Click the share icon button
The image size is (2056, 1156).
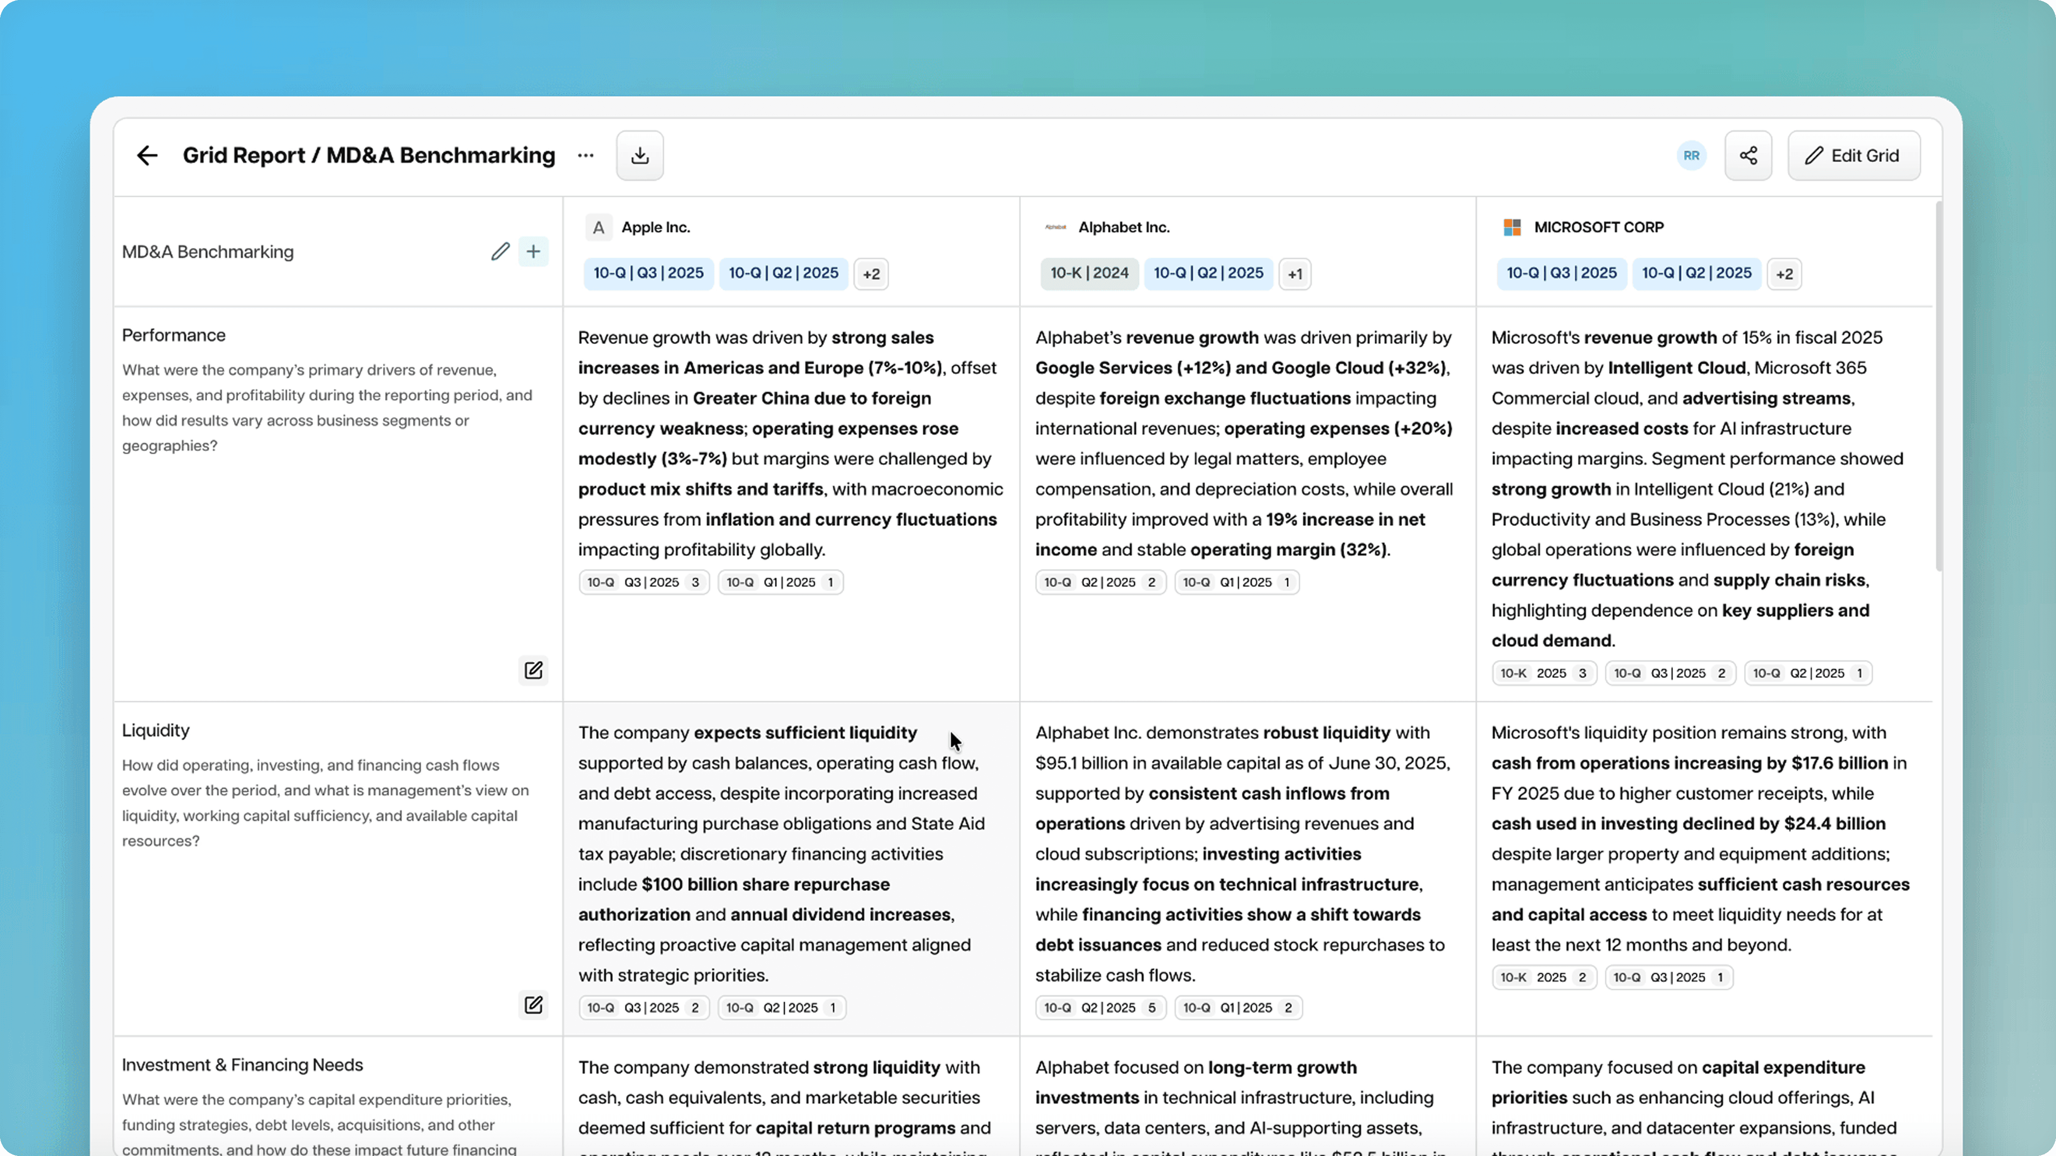click(1748, 155)
